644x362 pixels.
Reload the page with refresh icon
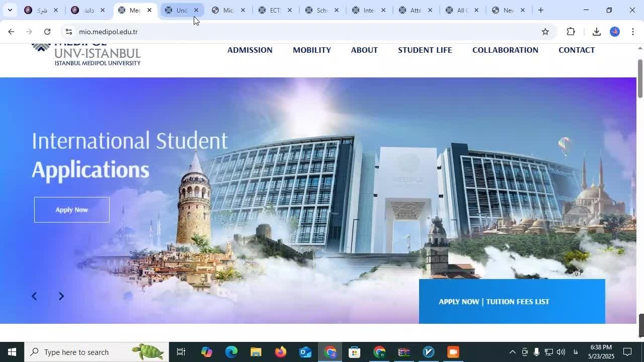[47, 32]
